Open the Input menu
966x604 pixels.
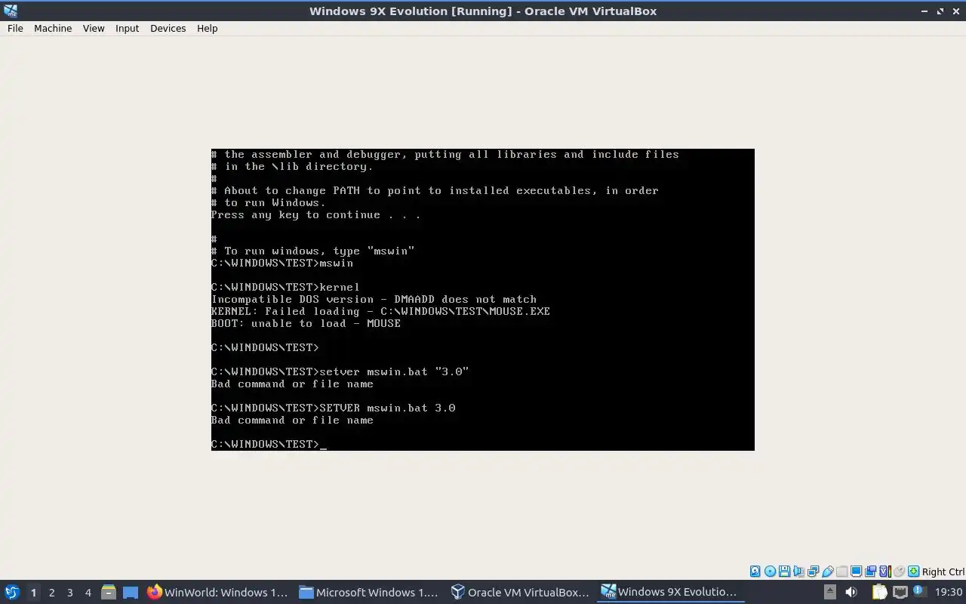tap(127, 28)
